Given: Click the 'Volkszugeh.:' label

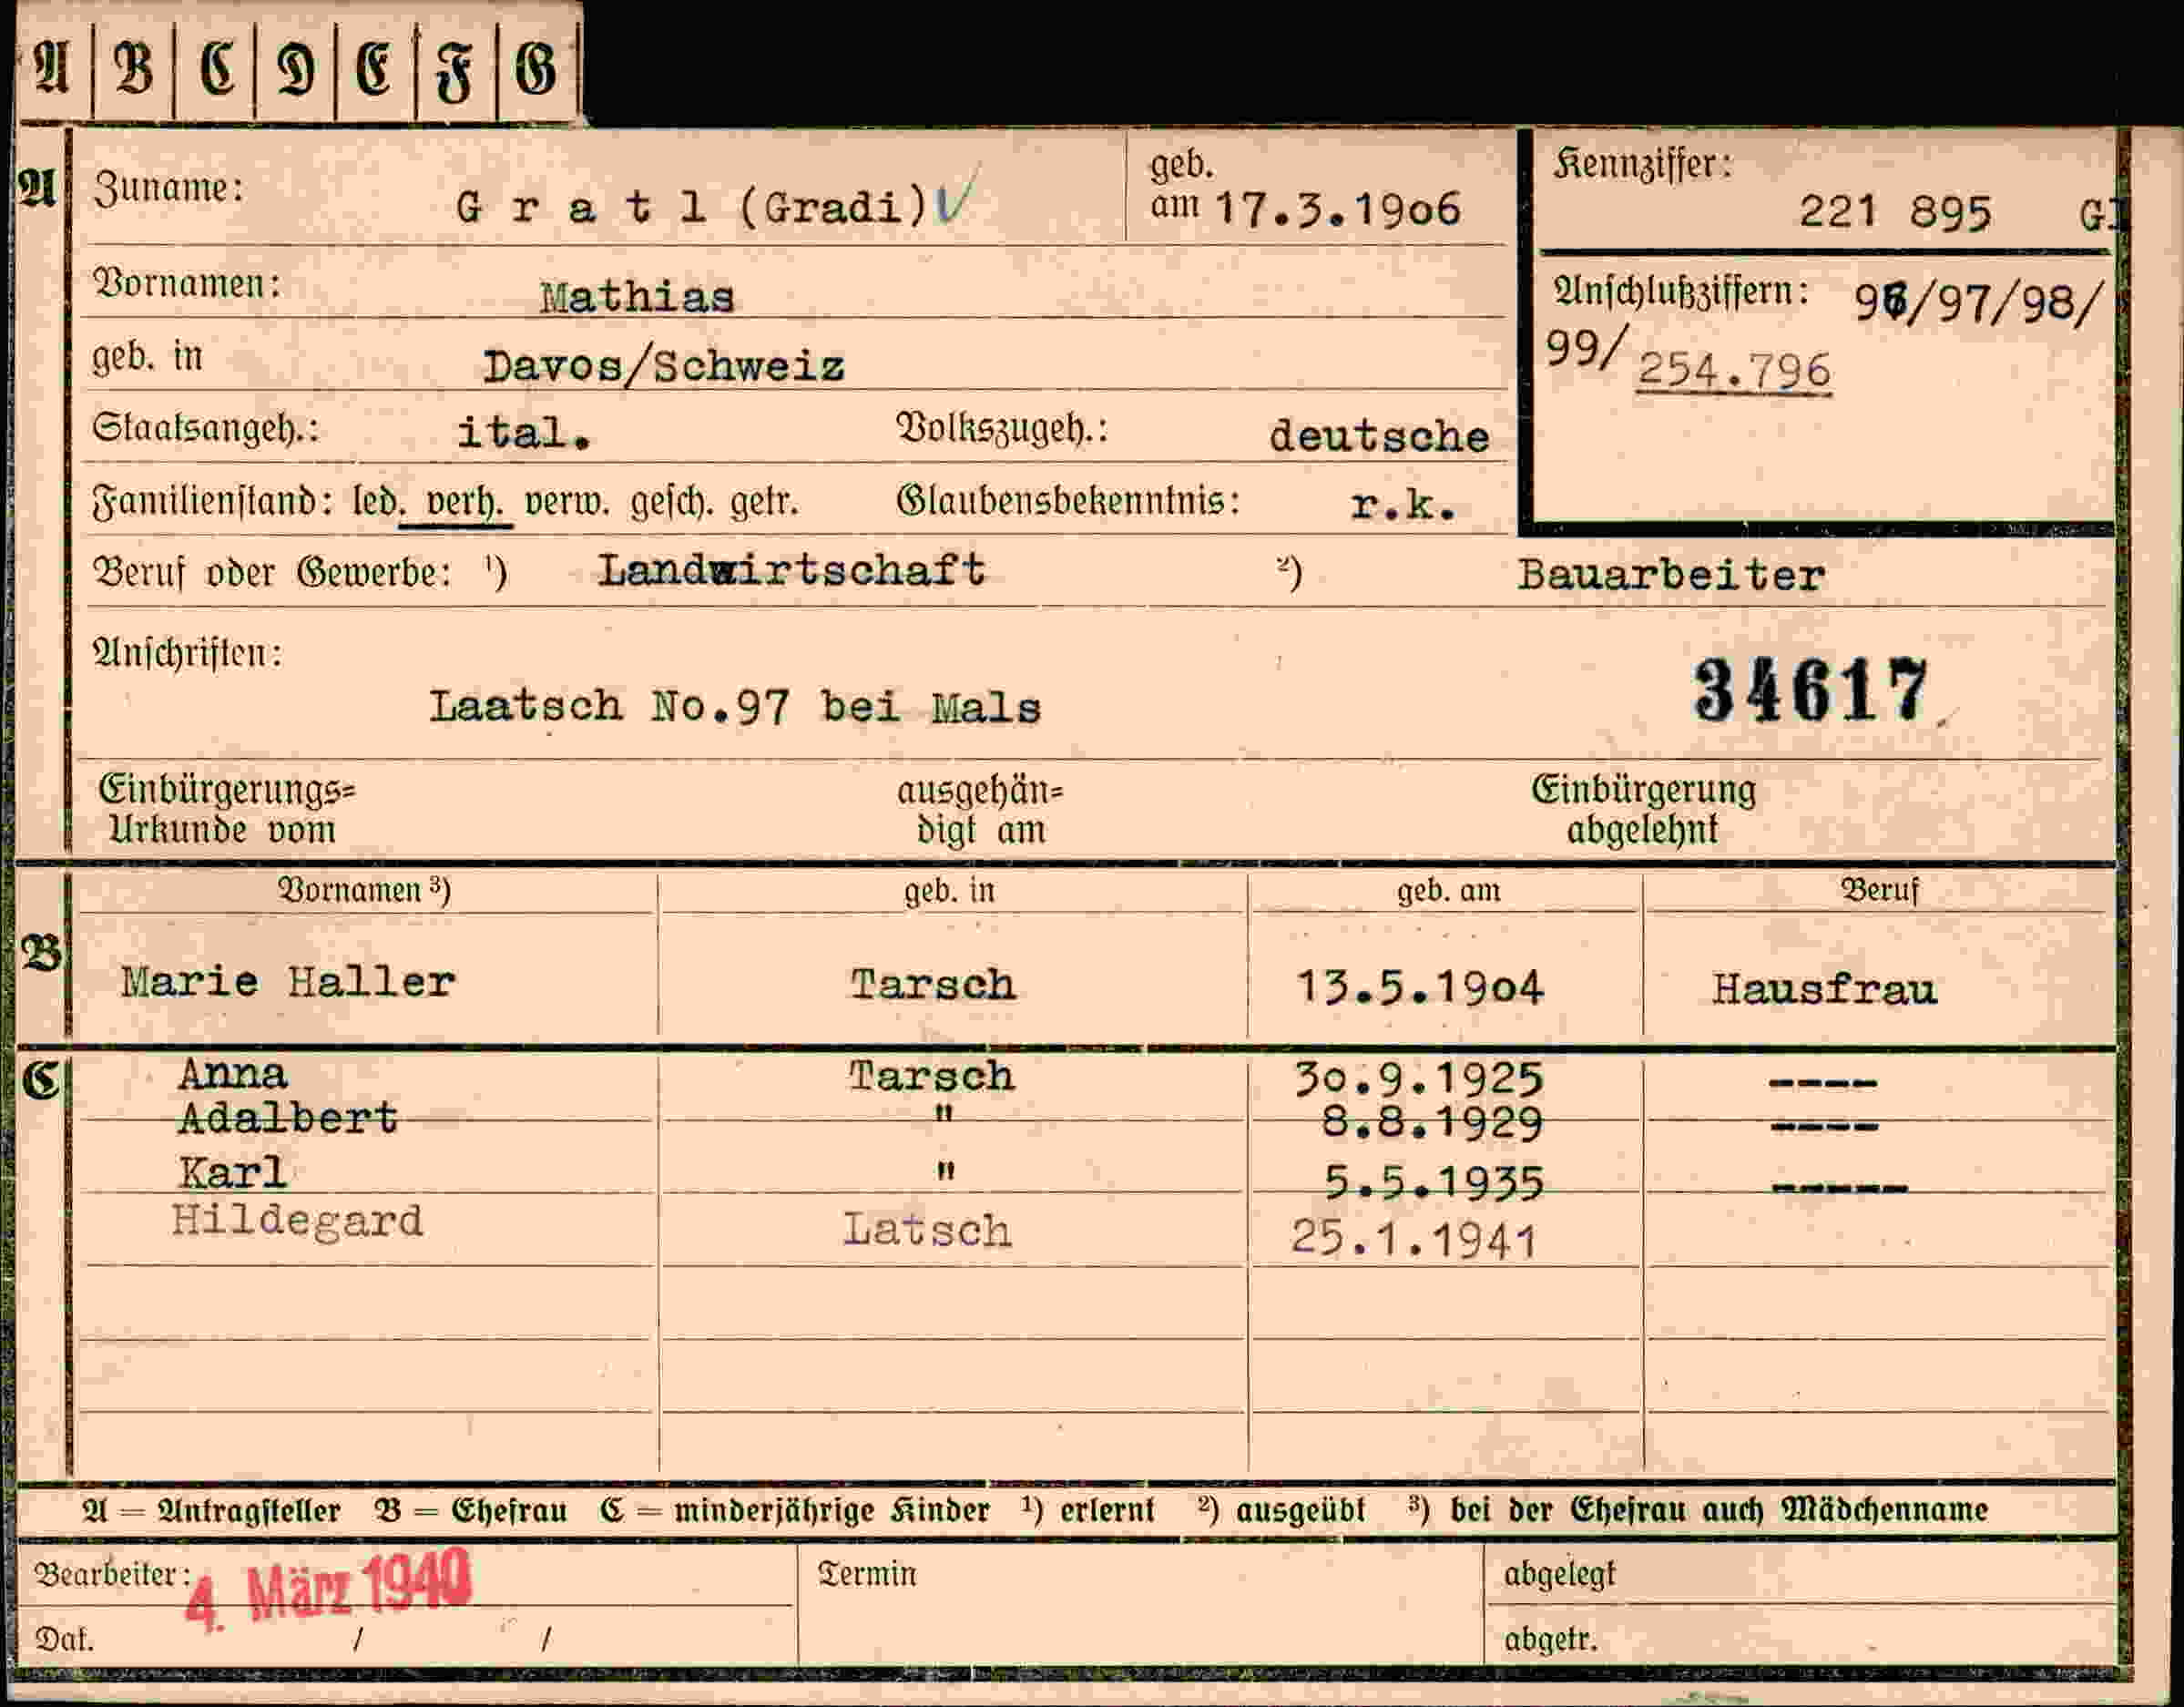Looking at the screenshot, I should point(1002,428).
